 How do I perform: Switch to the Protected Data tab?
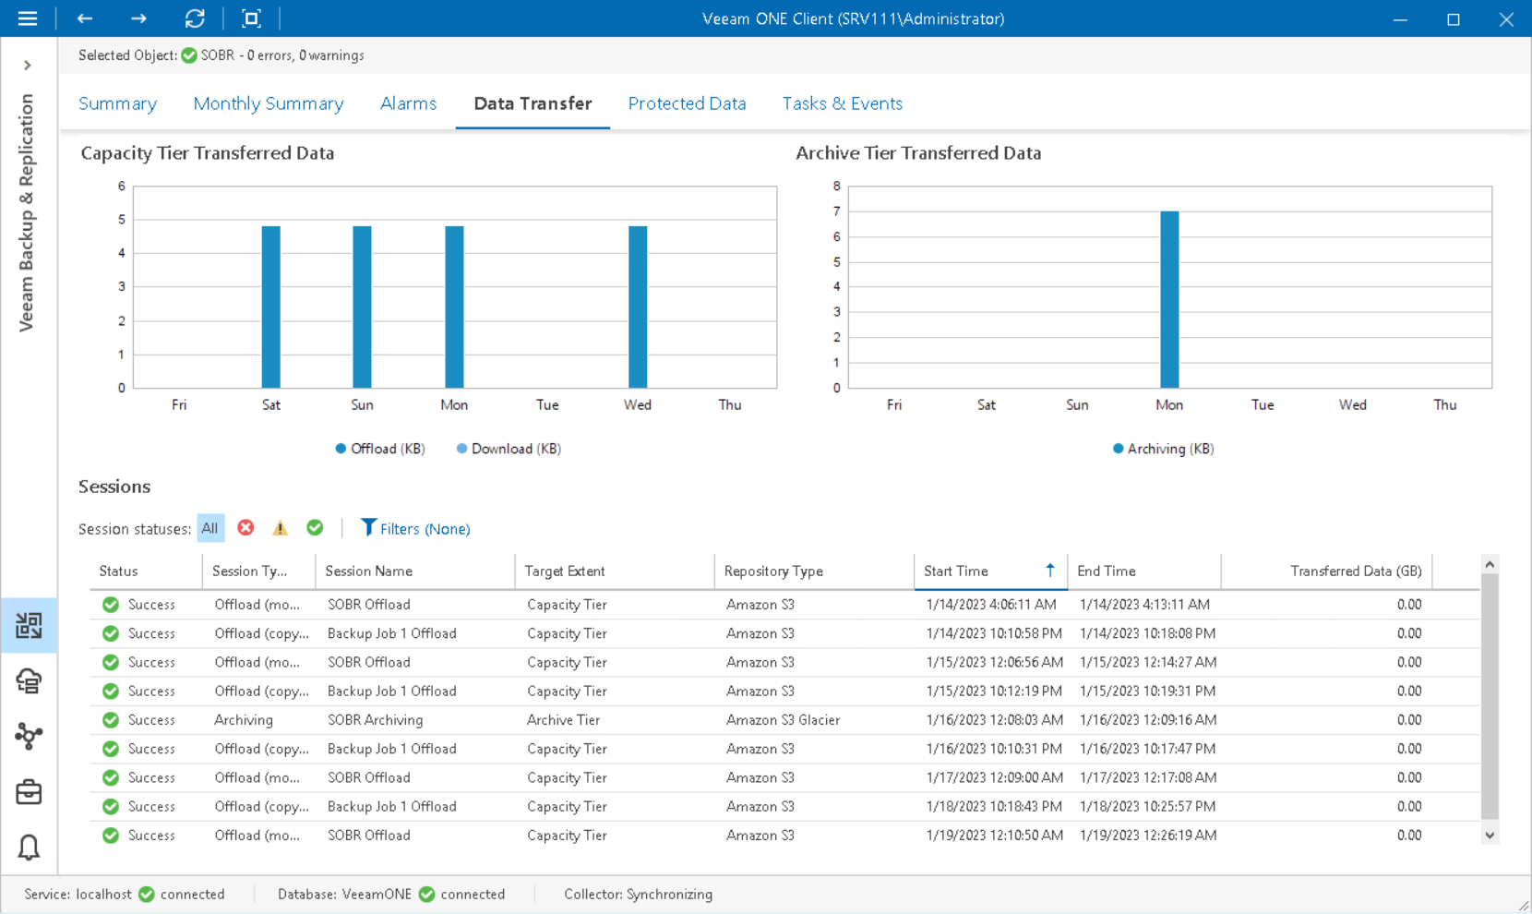(x=687, y=103)
